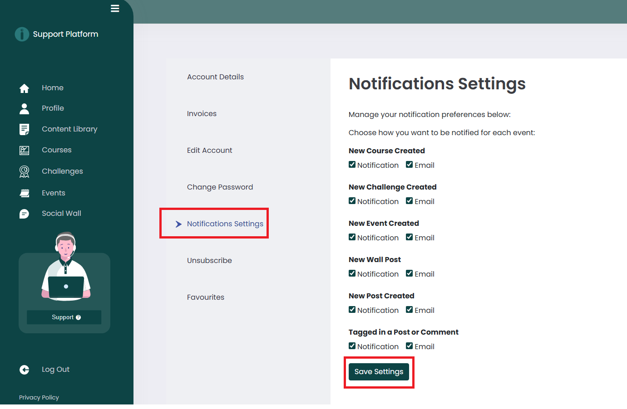The width and height of the screenshot is (627, 409).
Task: Uncheck Notification for New Course Created
Action: (352, 165)
